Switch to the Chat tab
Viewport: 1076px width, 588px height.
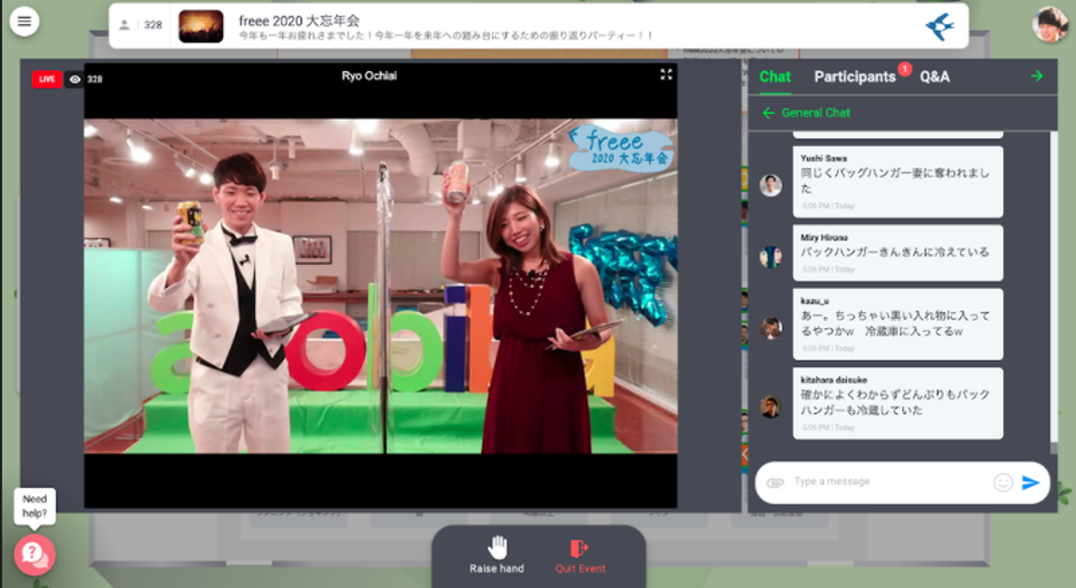(x=775, y=76)
